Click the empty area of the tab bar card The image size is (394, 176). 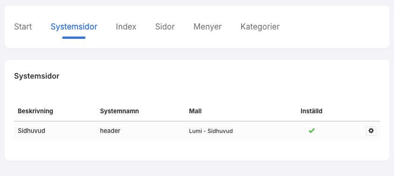coord(334,27)
